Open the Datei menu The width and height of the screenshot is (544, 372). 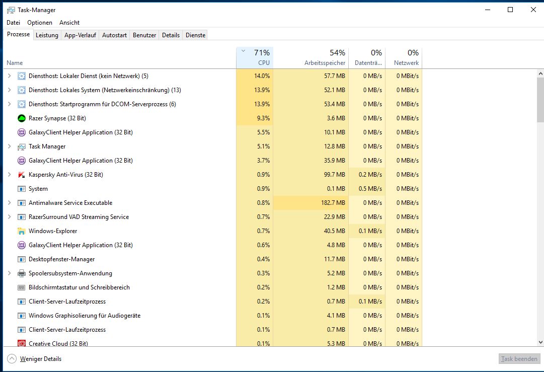(13, 23)
